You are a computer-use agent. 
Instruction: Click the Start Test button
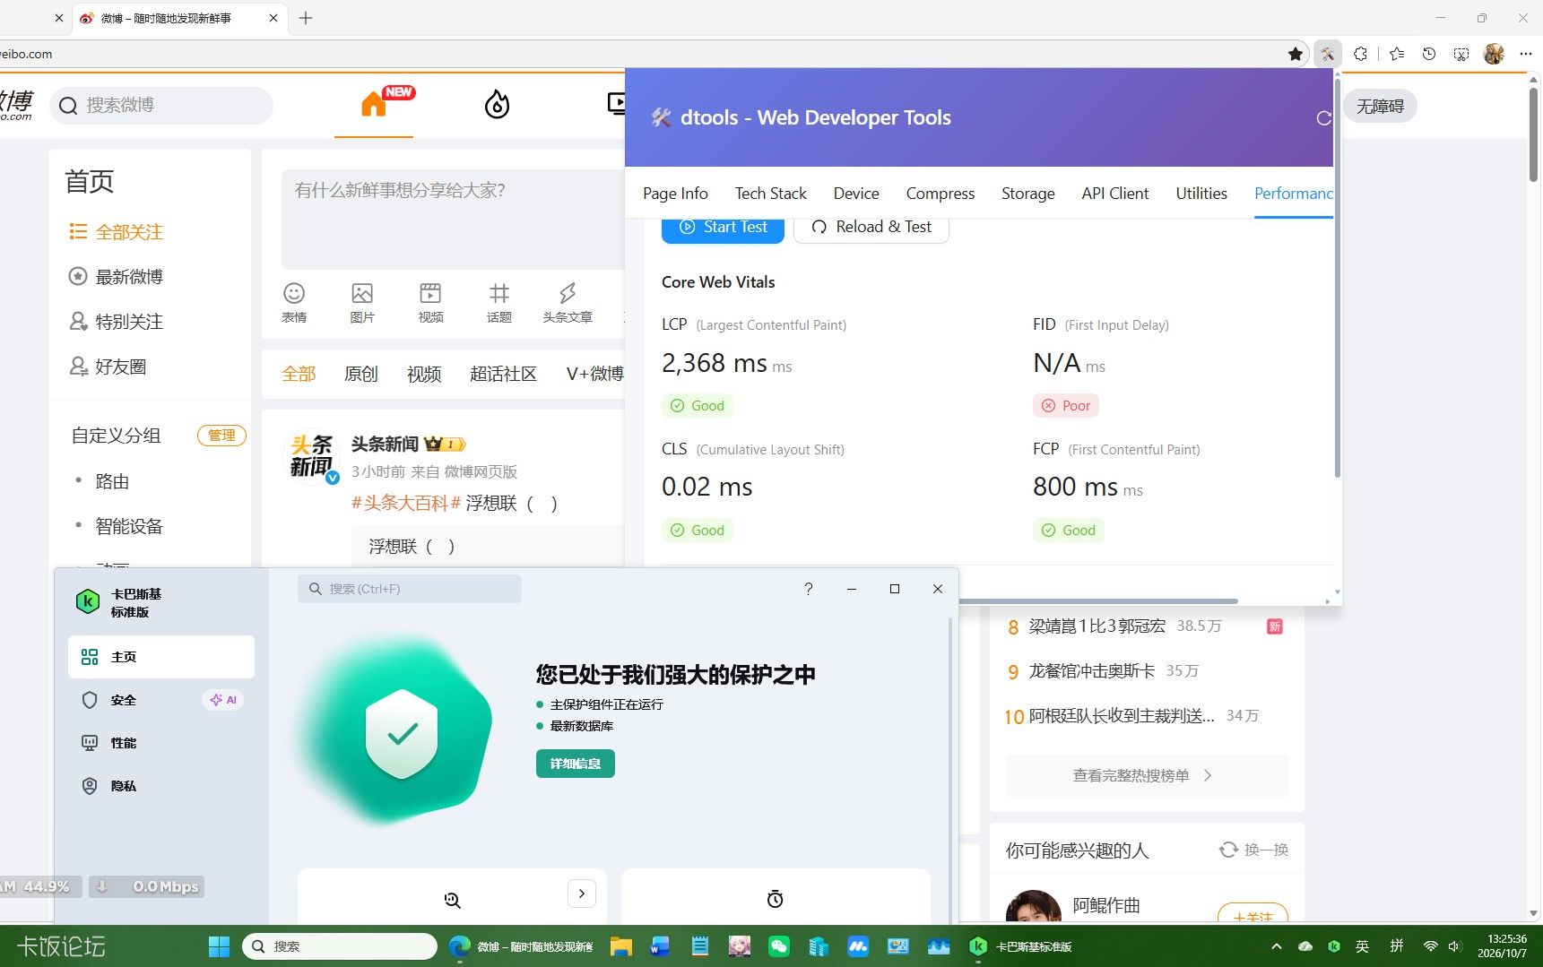[x=723, y=228]
